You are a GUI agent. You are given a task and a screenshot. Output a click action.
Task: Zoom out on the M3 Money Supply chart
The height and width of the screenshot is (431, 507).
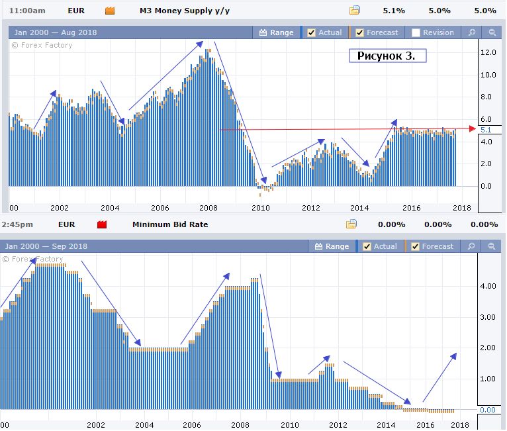[492, 32]
